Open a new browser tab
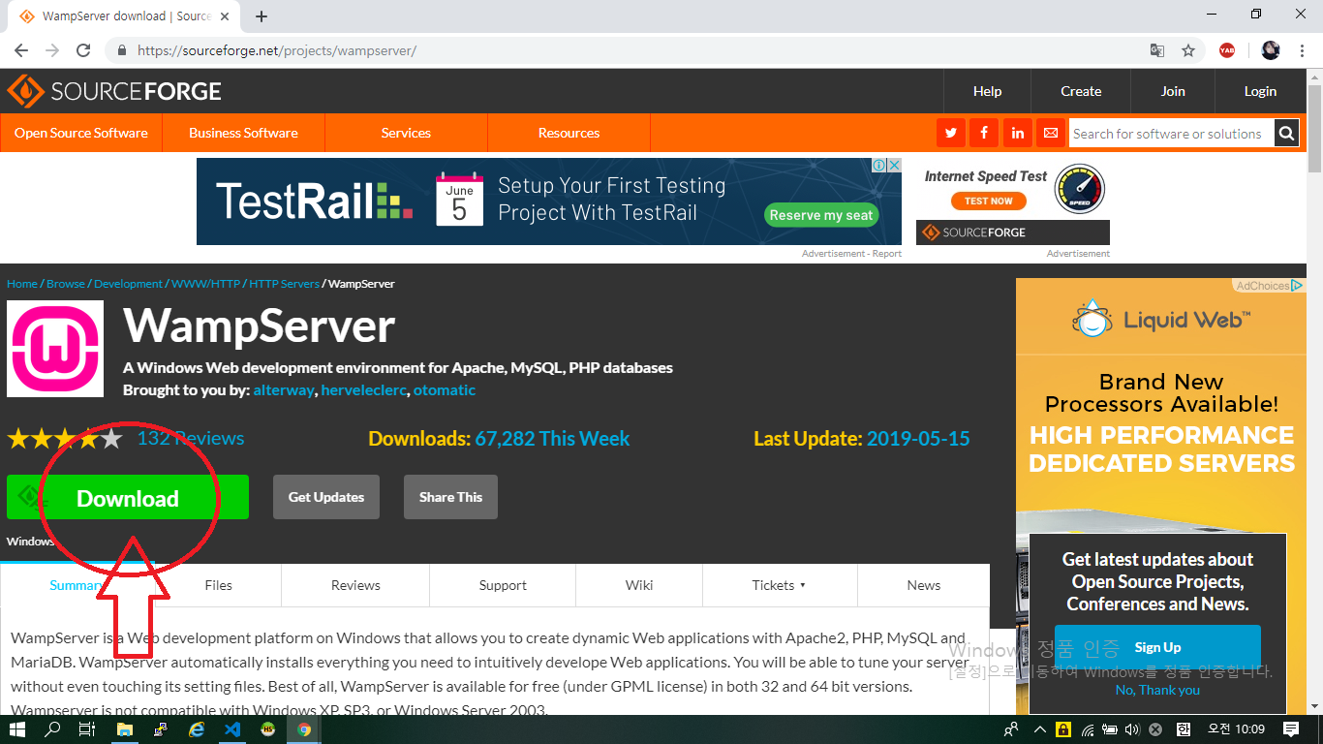 pos(262,16)
